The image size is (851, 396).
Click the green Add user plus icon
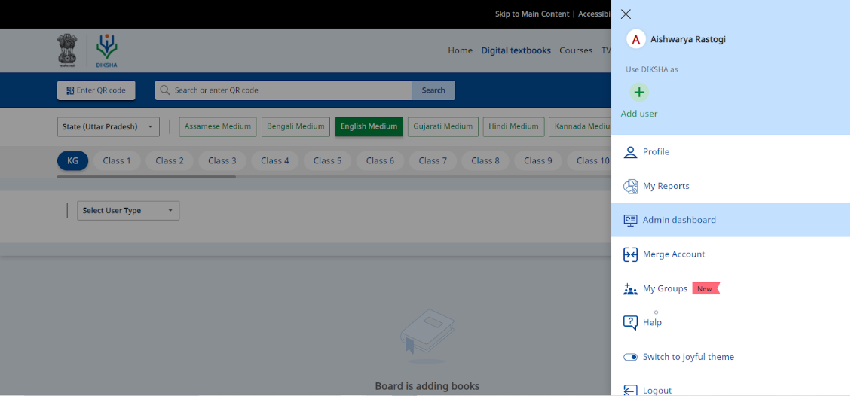click(x=639, y=93)
